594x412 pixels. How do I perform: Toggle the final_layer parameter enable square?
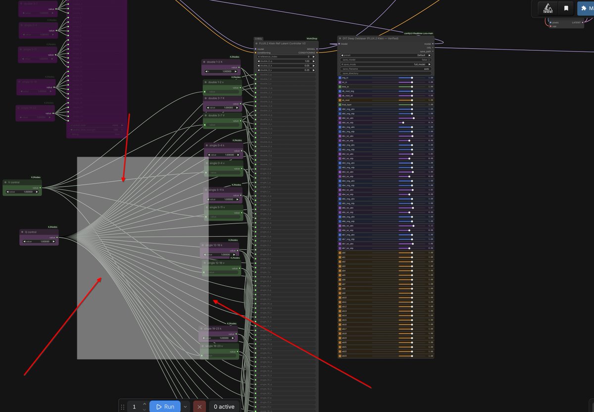339,104
